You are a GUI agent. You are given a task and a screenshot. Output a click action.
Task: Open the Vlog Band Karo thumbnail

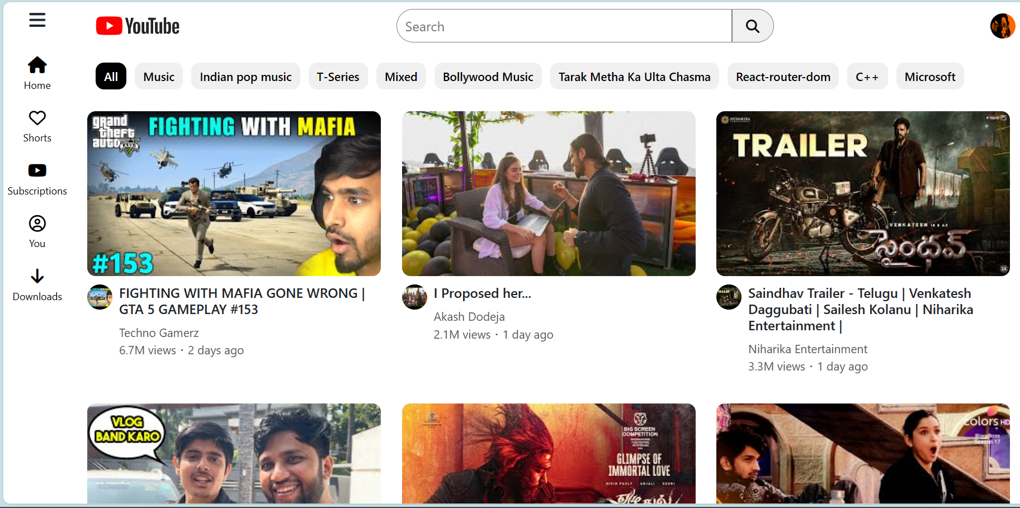234,454
